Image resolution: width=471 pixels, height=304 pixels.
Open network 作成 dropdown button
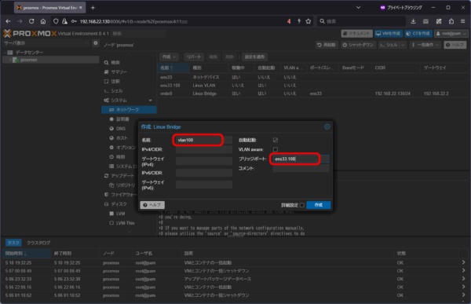coord(170,57)
